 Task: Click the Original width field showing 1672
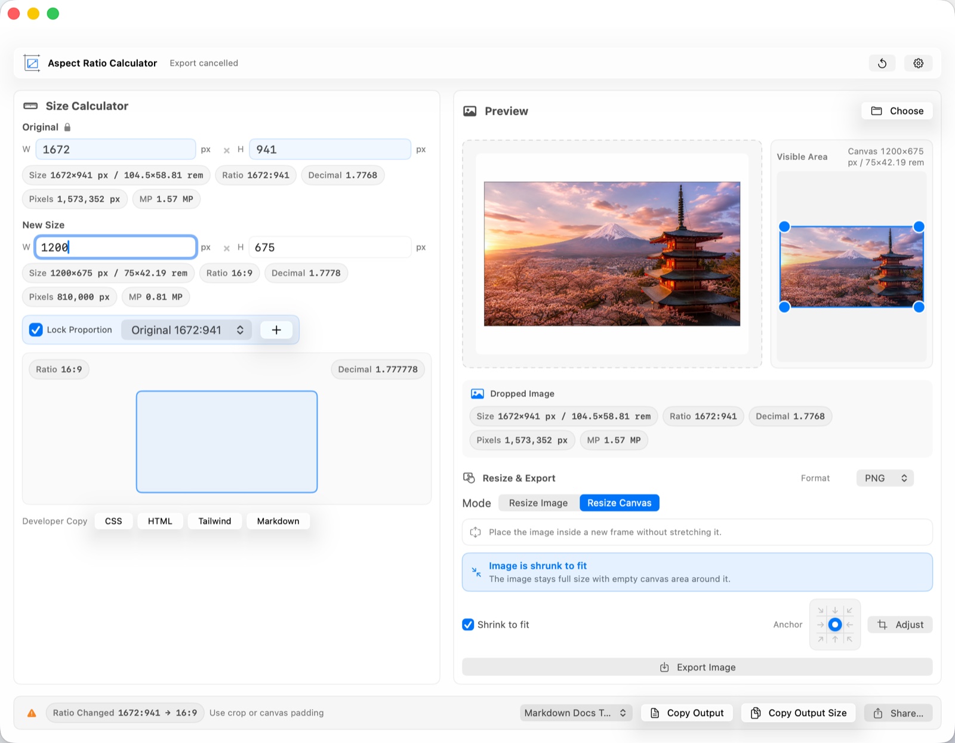pyautogui.click(x=116, y=149)
